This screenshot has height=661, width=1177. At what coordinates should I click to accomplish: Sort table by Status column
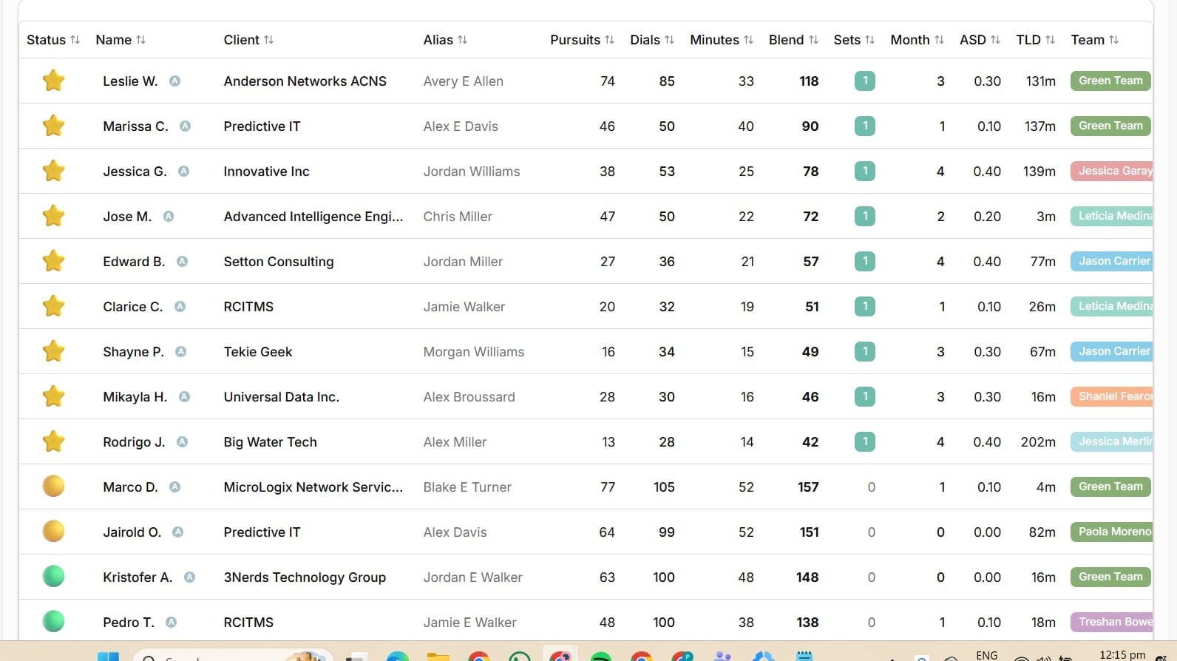tap(53, 40)
